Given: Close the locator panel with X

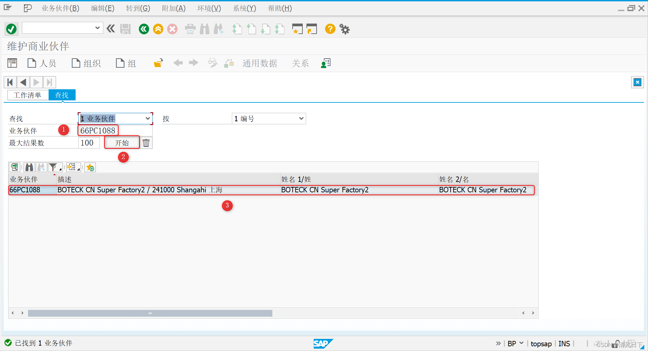Looking at the screenshot, I should (637, 82).
